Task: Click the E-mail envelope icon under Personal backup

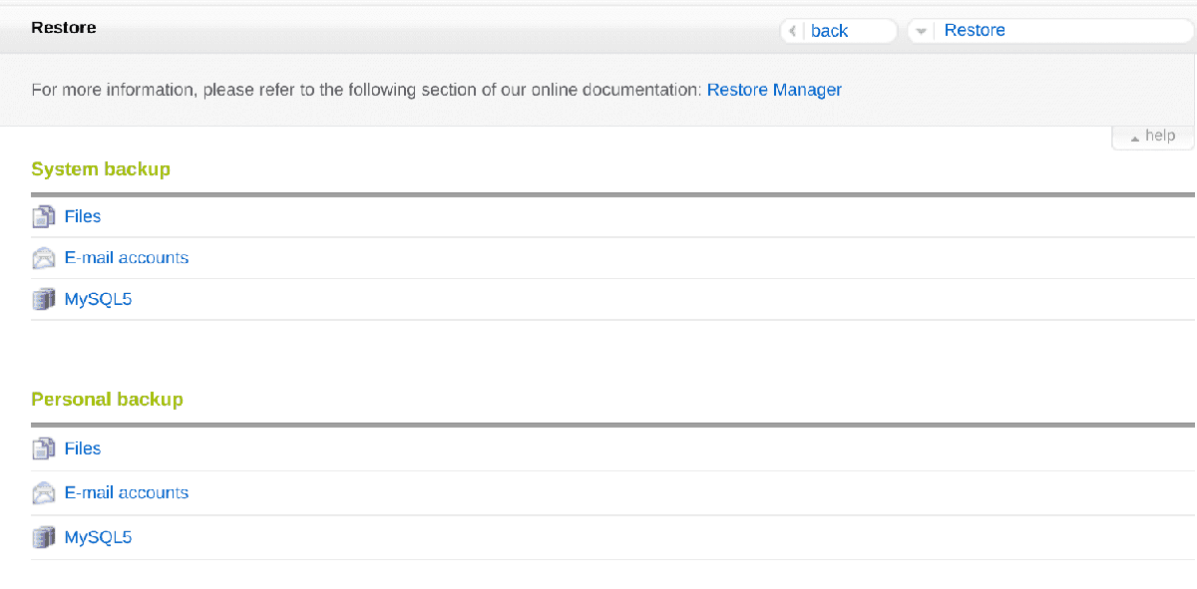Action: pyautogui.click(x=43, y=492)
